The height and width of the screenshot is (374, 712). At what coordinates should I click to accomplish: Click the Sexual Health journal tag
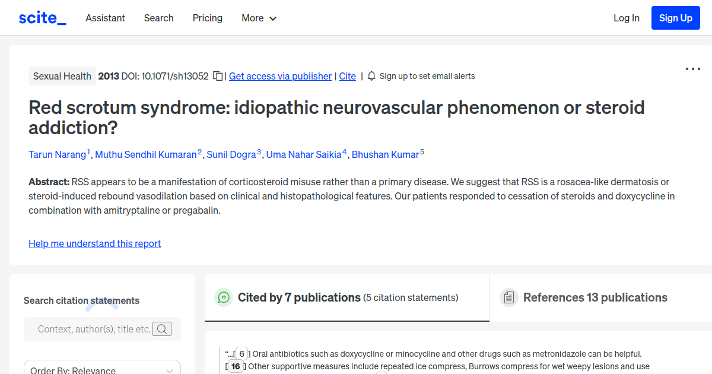(x=62, y=76)
